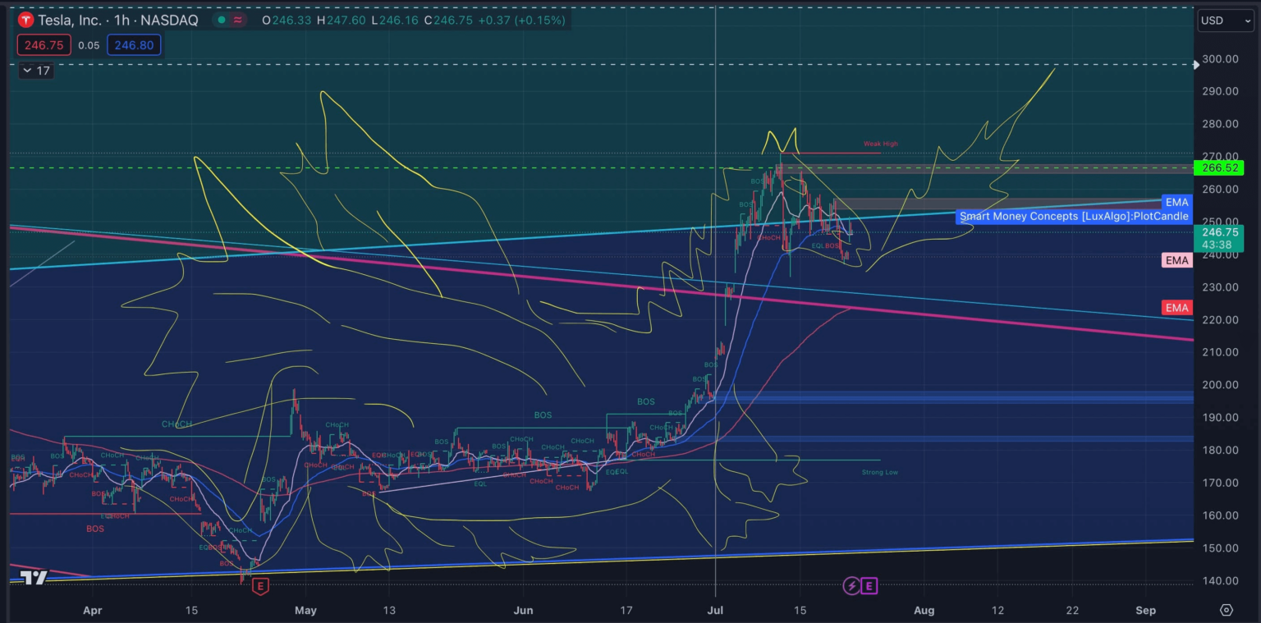This screenshot has height=623, width=1261.
Task: Select the blue EMA price scale label
Action: pyautogui.click(x=1176, y=202)
